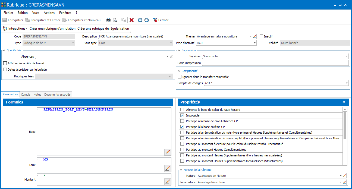Image resolution: width=352 pixels, height=189 pixels.
Task: Open Rubriques liées ellipsis button
Action: pyautogui.click(x=171, y=77)
